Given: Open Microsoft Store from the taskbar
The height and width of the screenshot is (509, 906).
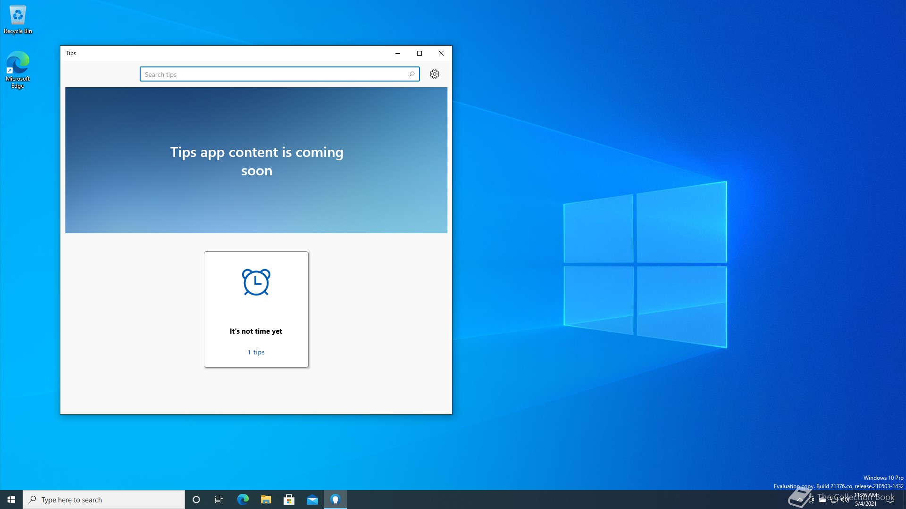Looking at the screenshot, I should pos(289,500).
